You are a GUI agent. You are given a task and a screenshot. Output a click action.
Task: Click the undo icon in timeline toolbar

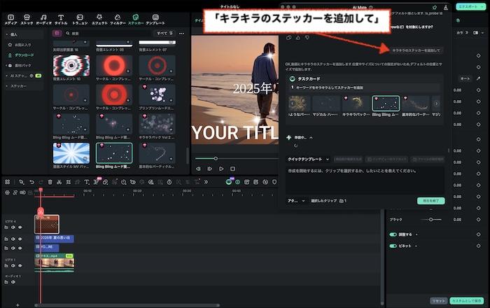tap(31, 182)
